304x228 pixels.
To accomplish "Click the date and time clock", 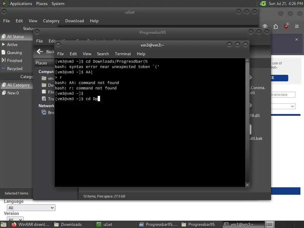I will pyautogui.click(x=286, y=4).
